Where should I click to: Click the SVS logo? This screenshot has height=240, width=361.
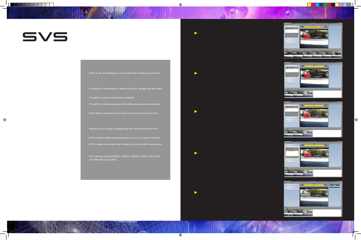[x=45, y=37]
